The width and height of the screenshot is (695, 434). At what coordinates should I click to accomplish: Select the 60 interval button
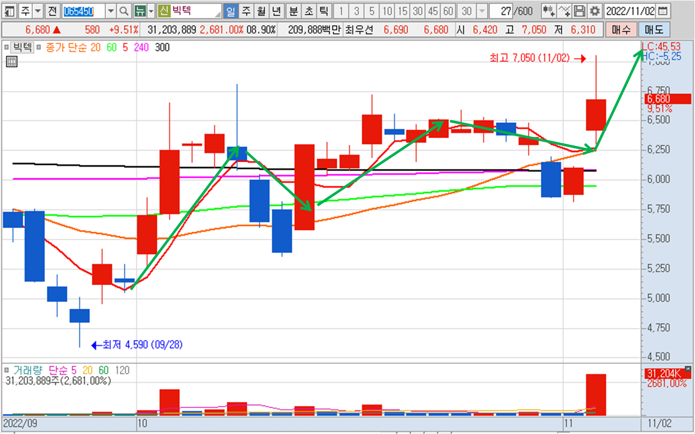tap(448, 11)
